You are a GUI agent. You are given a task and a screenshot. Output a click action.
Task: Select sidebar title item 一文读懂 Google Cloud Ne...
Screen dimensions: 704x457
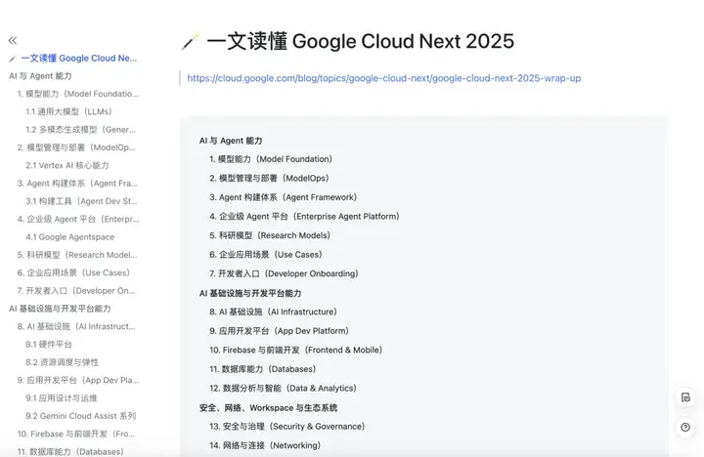click(x=78, y=59)
